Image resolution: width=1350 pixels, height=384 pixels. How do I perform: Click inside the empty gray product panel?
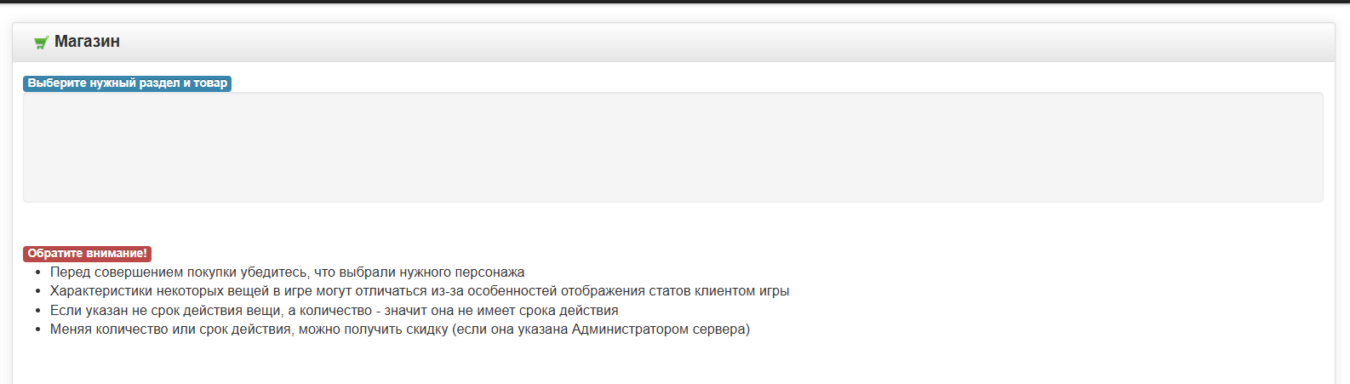pos(672,147)
